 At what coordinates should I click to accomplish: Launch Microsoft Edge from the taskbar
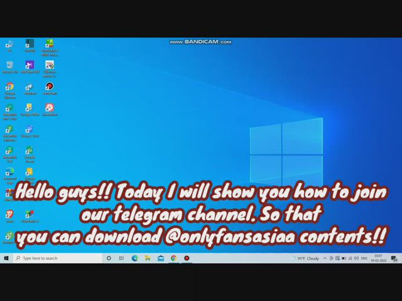[x=135, y=258]
